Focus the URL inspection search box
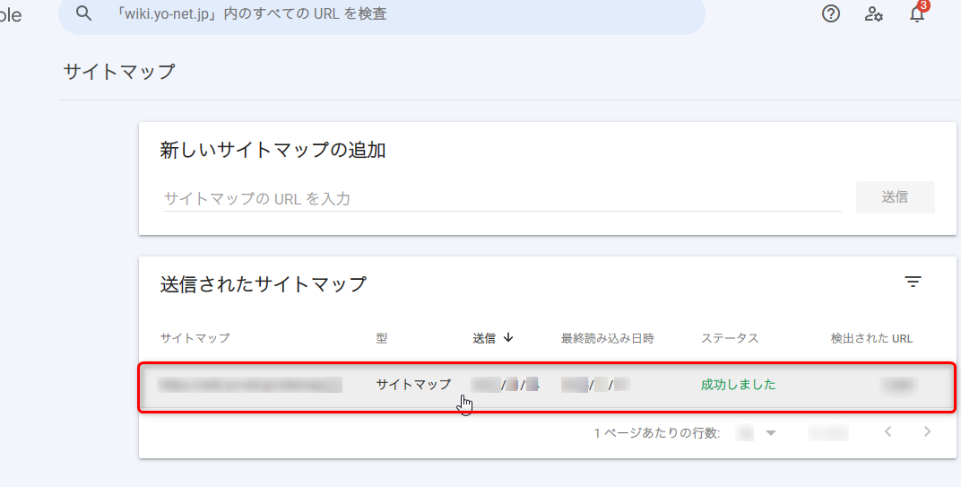Screen dimensions: 961x487 pos(394,14)
